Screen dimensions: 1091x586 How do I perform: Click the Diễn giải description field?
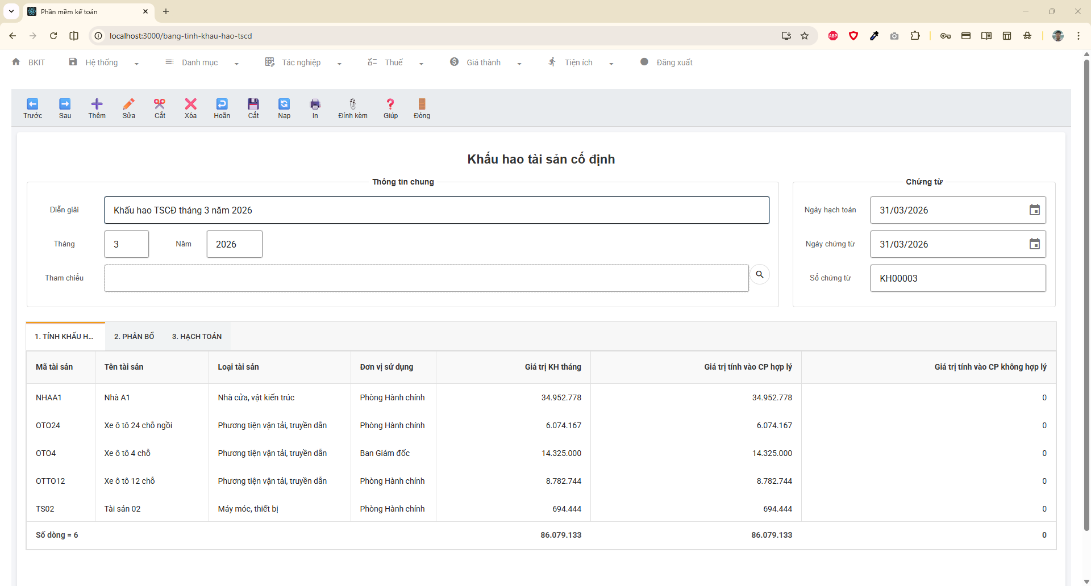point(436,210)
